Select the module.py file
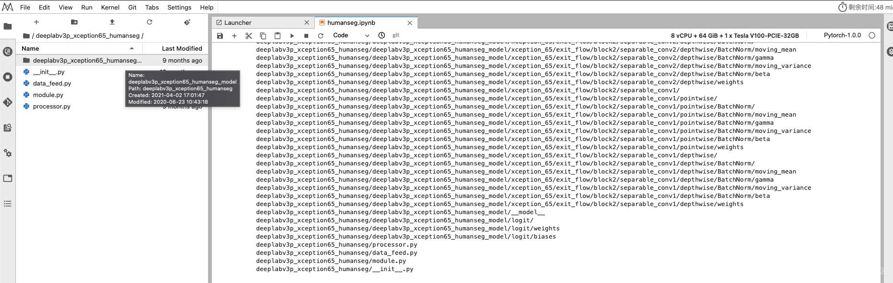Screen dimensions: 893x283 pyautogui.click(x=48, y=95)
